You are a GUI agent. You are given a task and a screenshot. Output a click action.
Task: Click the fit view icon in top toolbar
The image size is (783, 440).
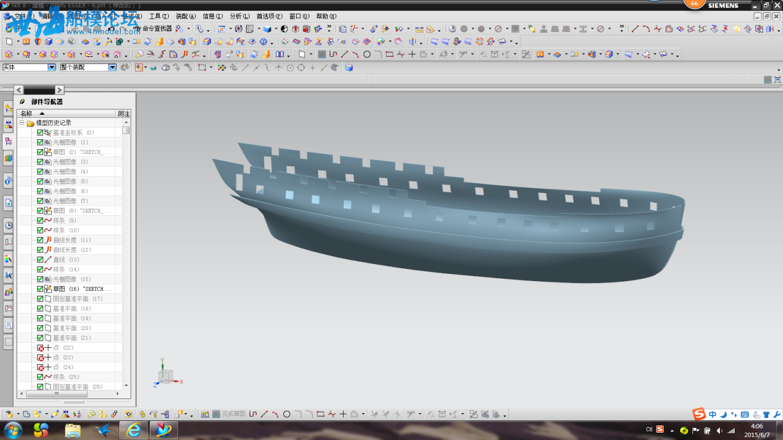point(221,29)
